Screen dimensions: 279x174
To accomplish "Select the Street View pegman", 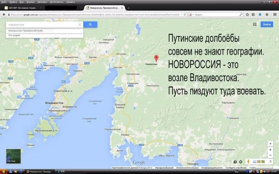I will tap(248, 161).
